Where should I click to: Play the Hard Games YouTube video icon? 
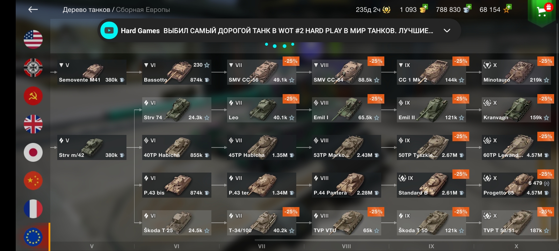tap(109, 31)
